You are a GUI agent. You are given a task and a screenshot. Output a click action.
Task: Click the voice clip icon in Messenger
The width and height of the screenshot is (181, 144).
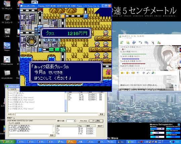pyautogui.click(x=138, y=73)
